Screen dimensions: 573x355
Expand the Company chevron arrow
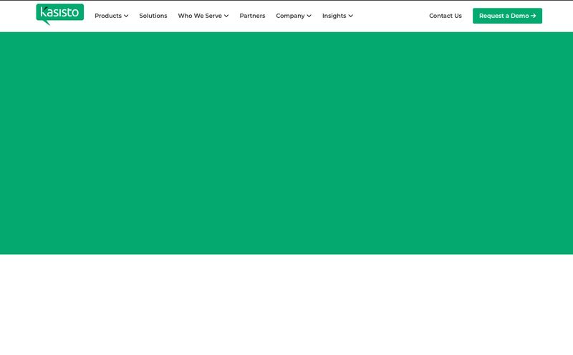click(x=309, y=16)
